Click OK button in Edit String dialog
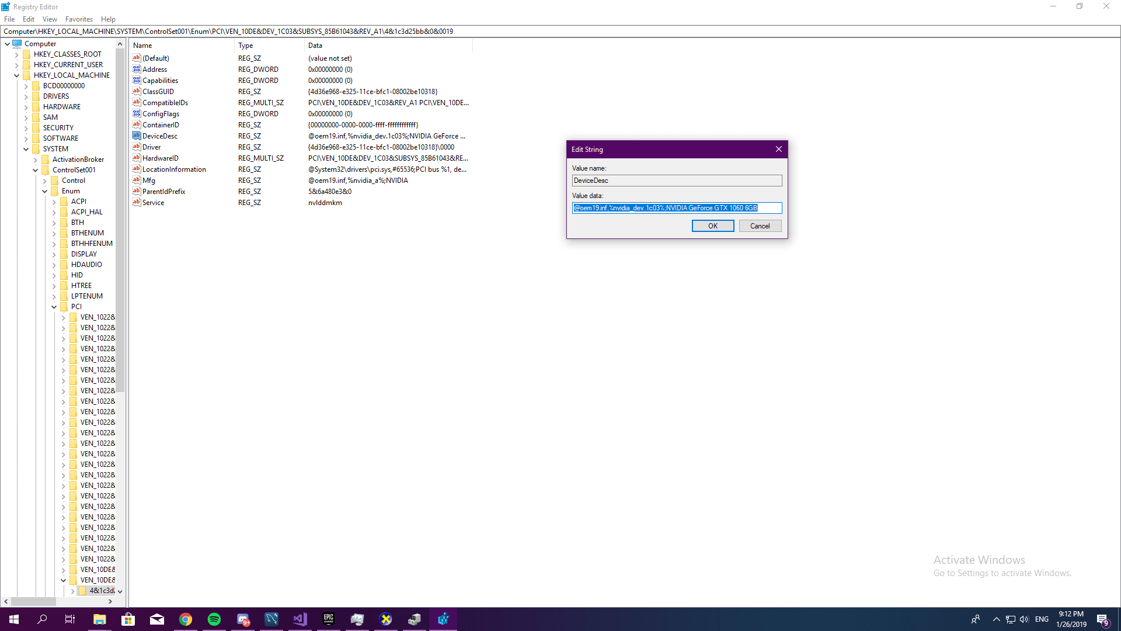1121x631 pixels. tap(712, 226)
